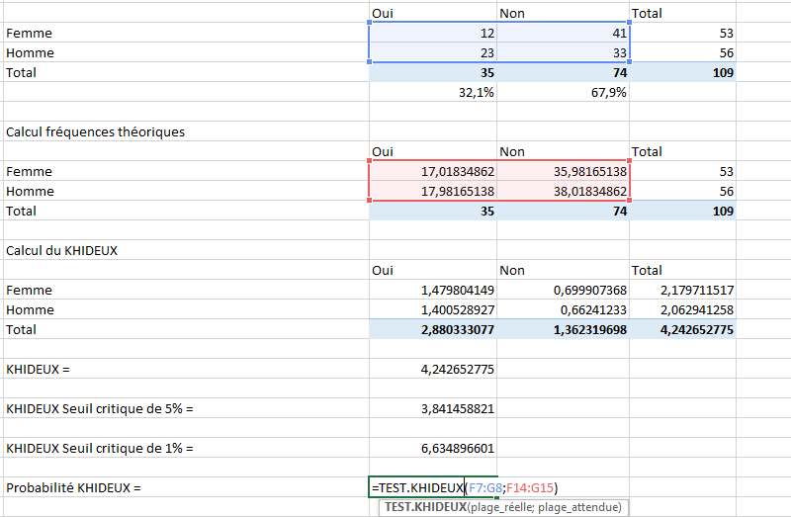Viewport: 791px width, 517px height.
Task: Click the percentage cell showing 32,1%
Action: 433,92
